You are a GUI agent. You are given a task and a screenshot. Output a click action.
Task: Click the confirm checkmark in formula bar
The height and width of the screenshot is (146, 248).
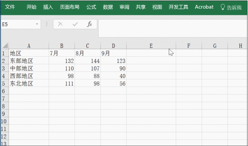point(75,24)
